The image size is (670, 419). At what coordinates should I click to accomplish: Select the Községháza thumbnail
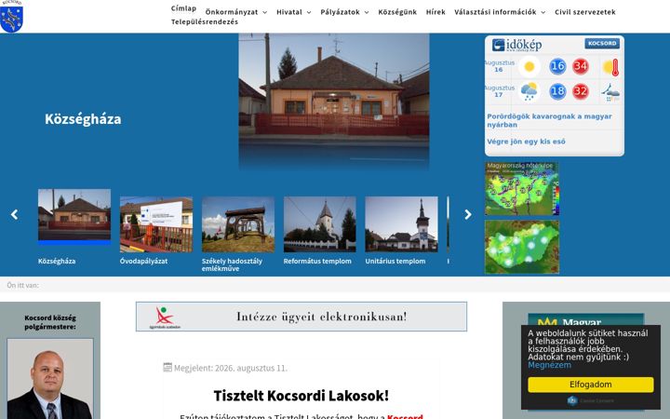[74, 216]
